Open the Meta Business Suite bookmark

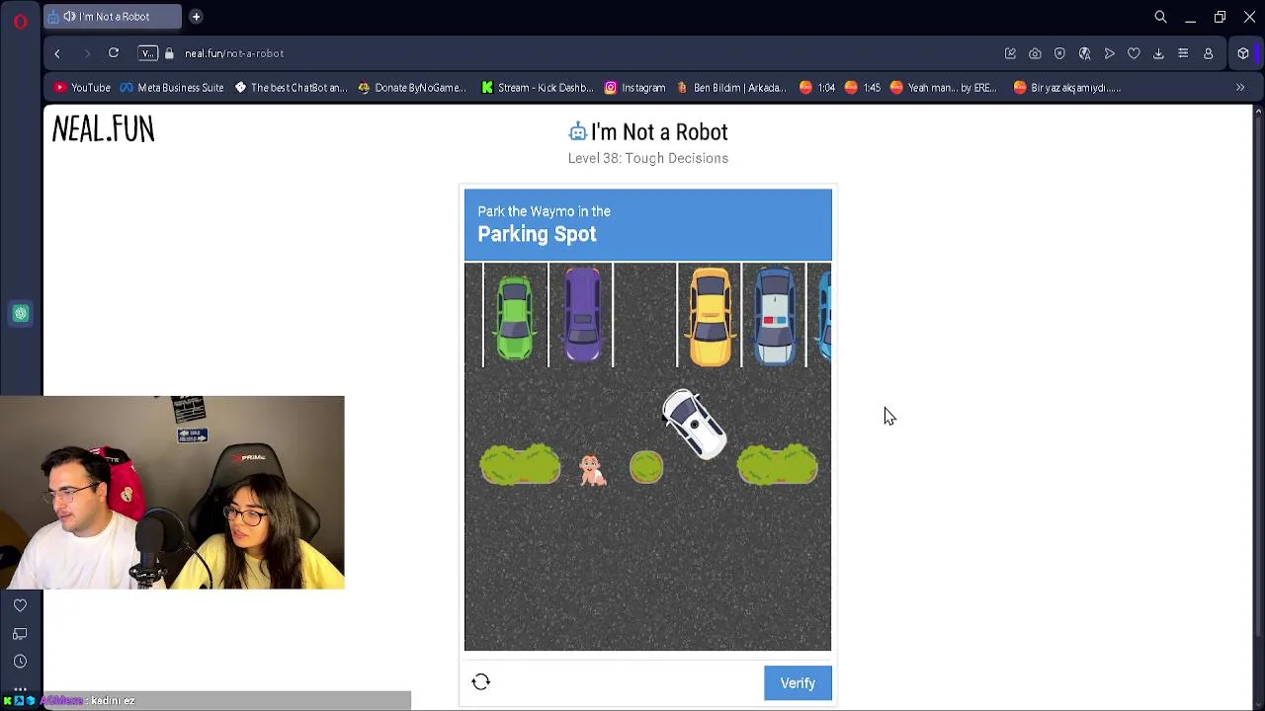tap(172, 88)
